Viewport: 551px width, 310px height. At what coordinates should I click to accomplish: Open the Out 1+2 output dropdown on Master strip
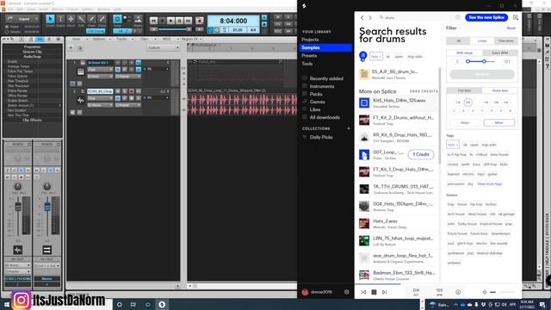[x=46, y=266]
